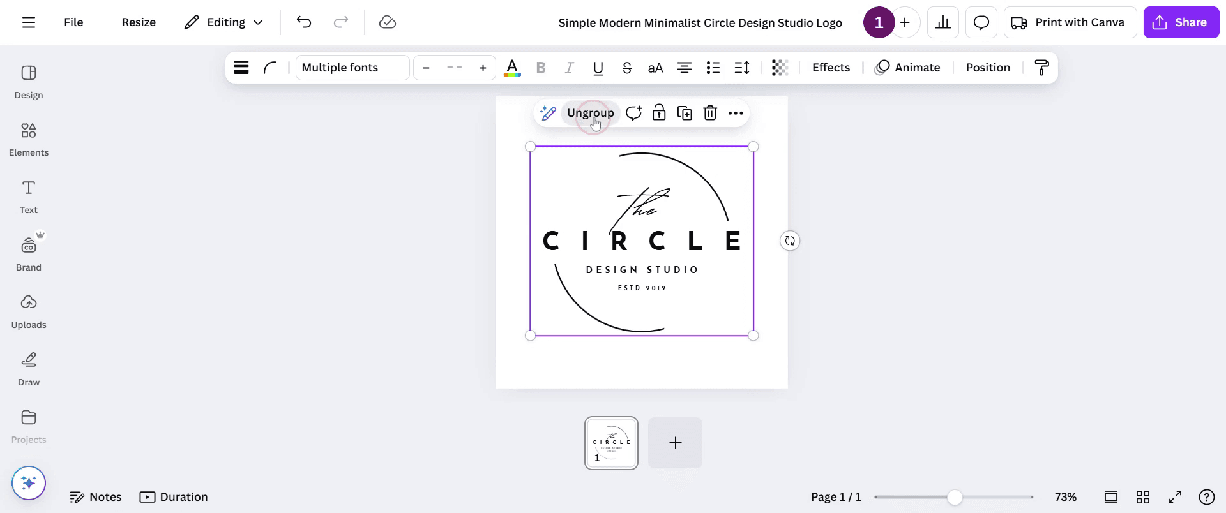This screenshot has height=513, width=1226.
Task: Add a new page
Action: click(675, 443)
